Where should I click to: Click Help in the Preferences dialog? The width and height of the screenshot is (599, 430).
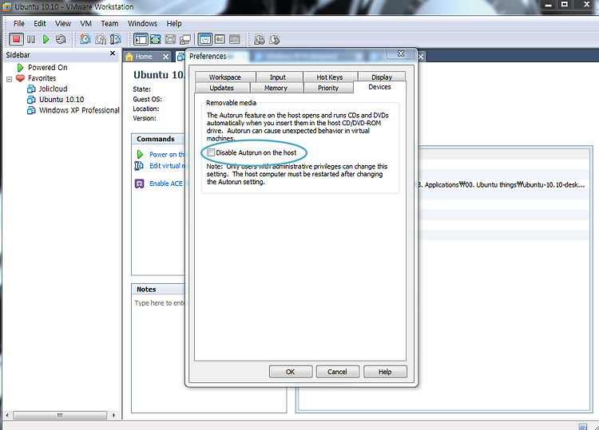[385, 372]
